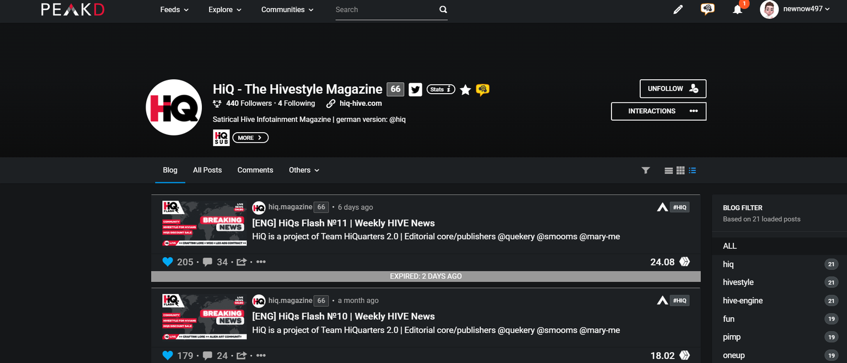Viewport: 847px width, 363px height.
Task: Click the community icon beside #HIQ on №10 post
Action: [x=662, y=300]
